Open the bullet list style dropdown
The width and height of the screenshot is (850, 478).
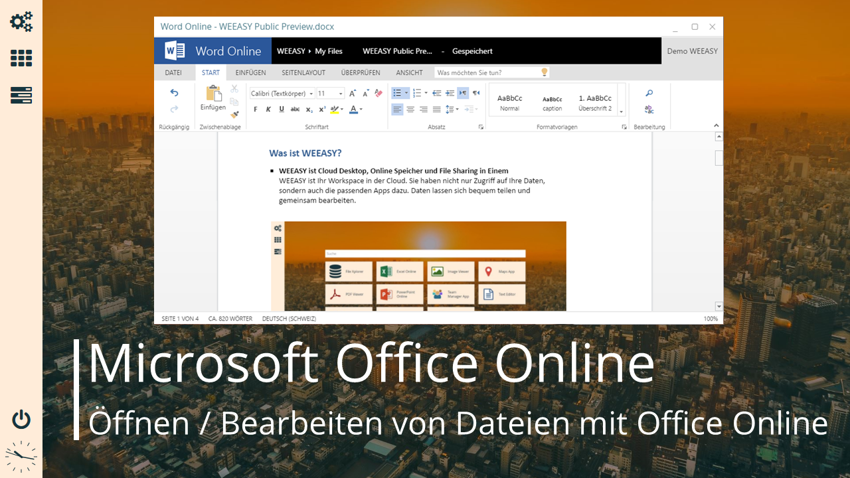(406, 93)
